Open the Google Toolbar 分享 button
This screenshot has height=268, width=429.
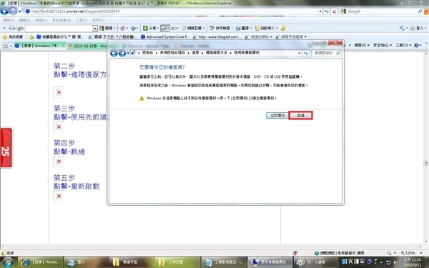(151, 28)
